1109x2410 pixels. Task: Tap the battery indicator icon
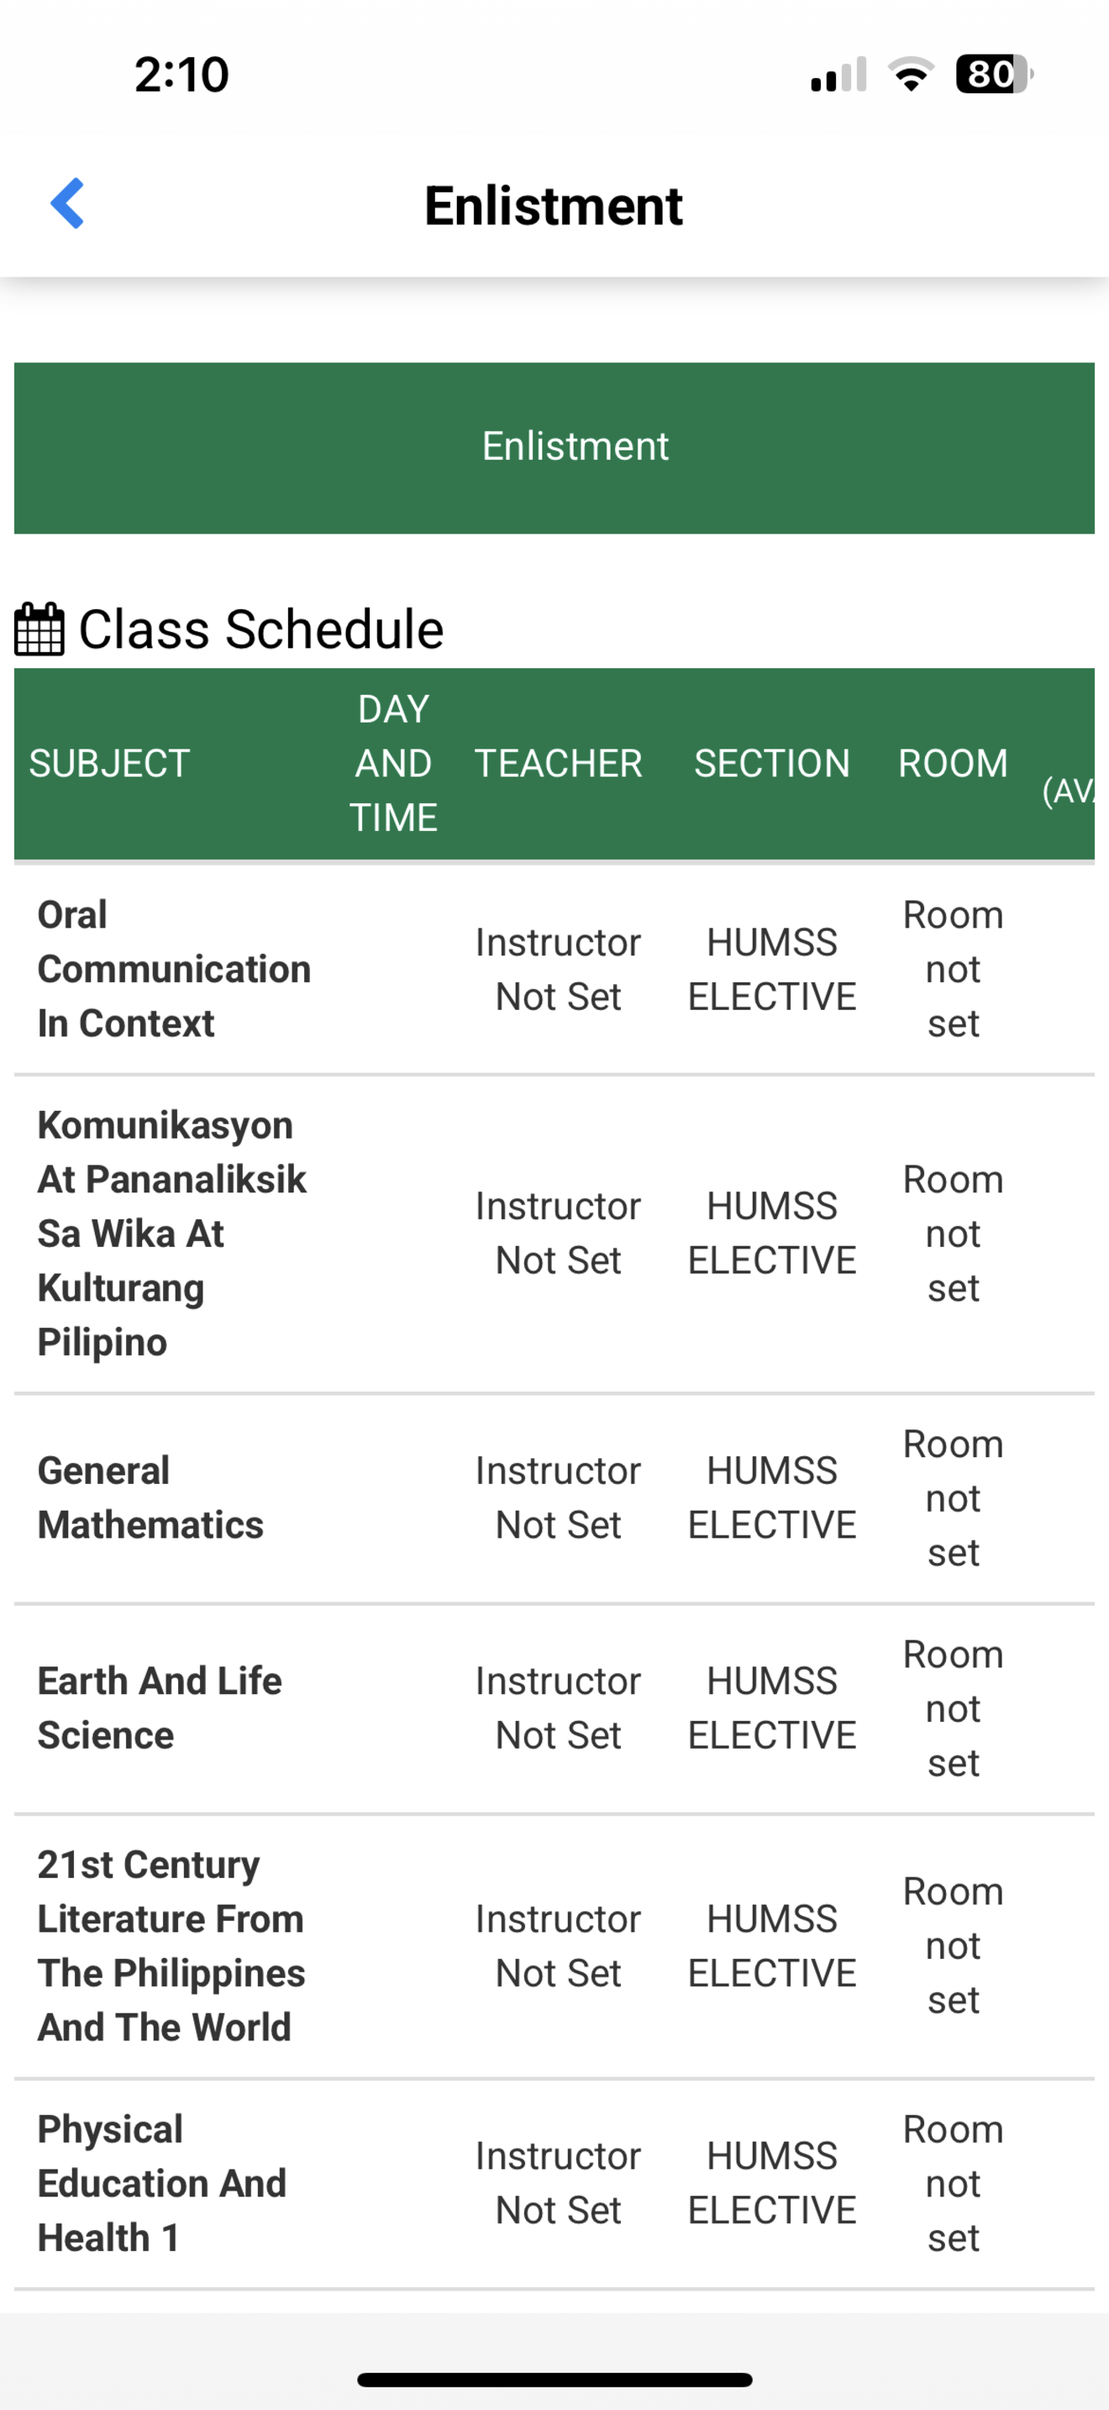coord(994,74)
